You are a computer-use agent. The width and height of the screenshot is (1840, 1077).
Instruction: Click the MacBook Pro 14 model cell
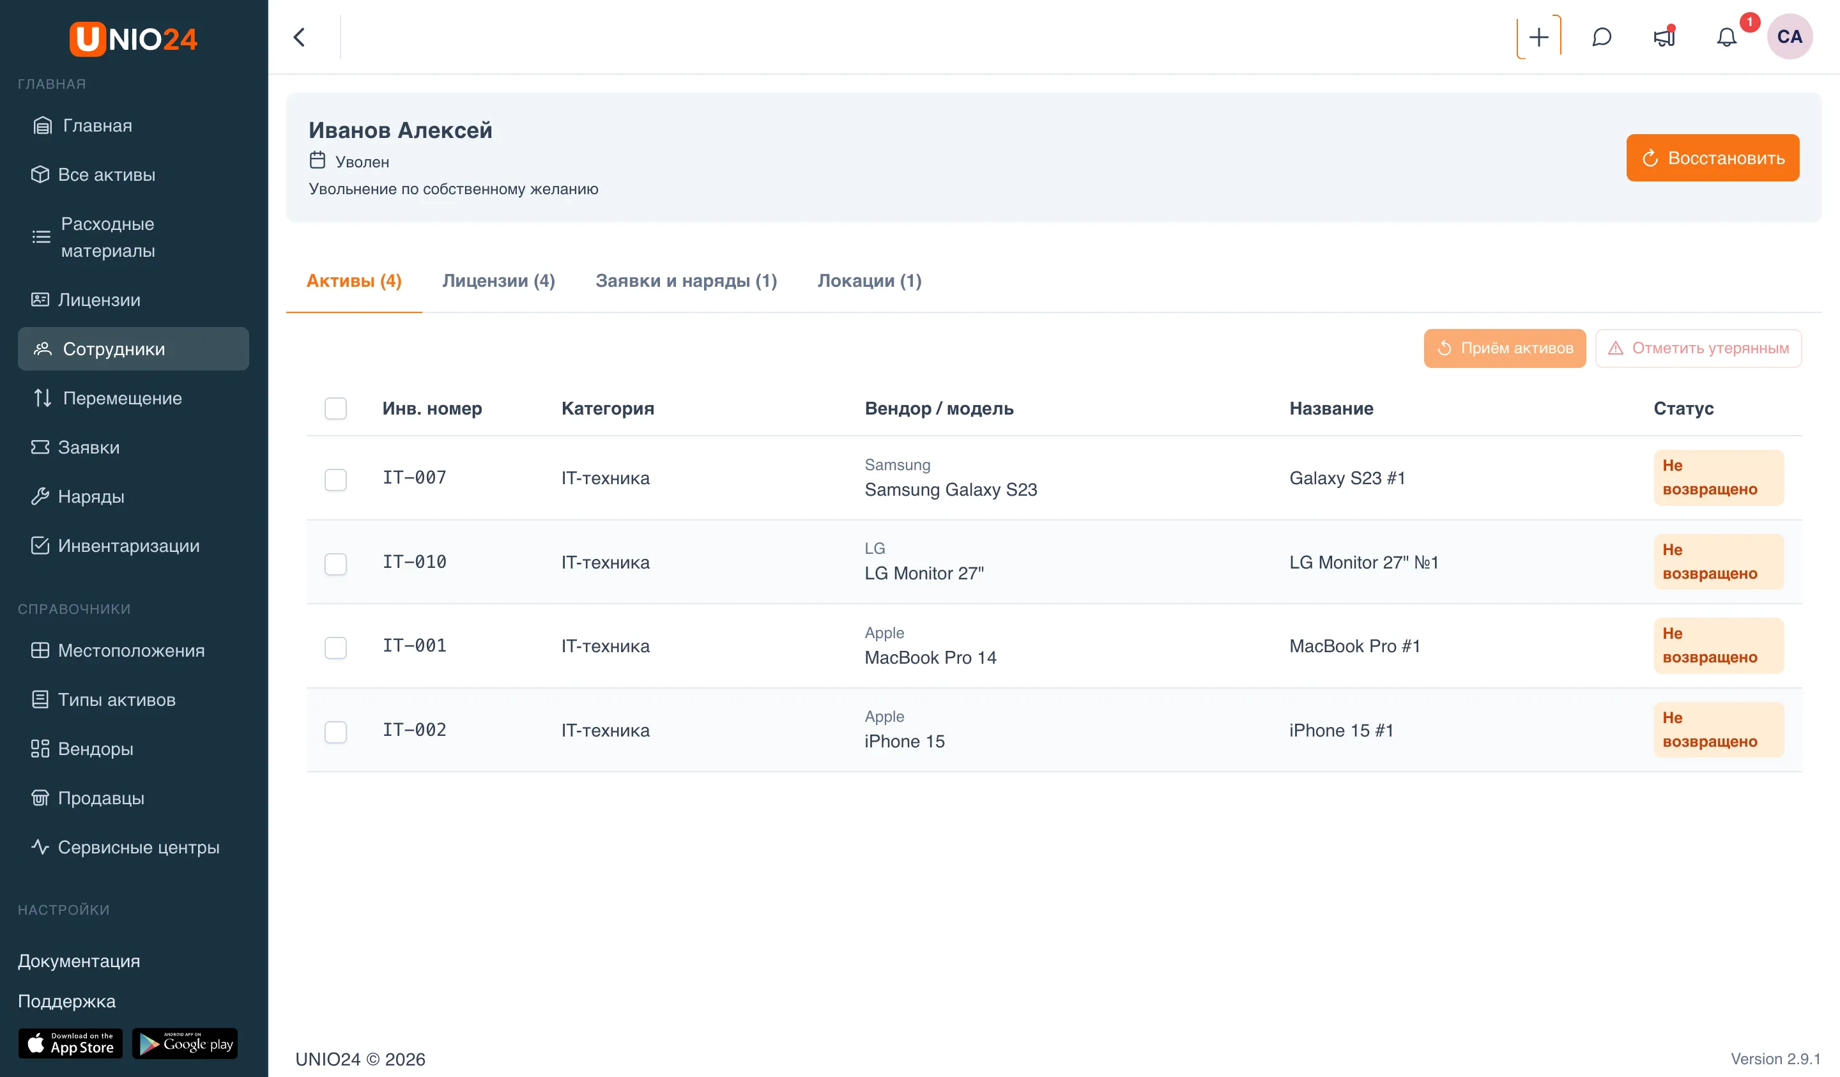point(930,657)
